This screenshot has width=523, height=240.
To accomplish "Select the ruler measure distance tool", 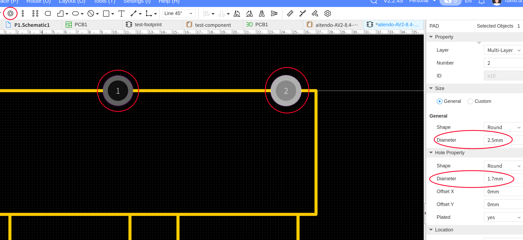I will 290,13.
